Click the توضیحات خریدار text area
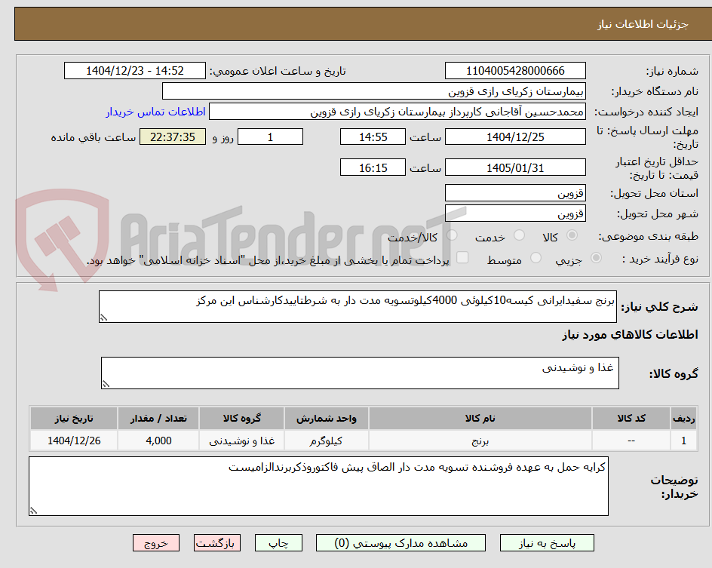 click(319, 486)
